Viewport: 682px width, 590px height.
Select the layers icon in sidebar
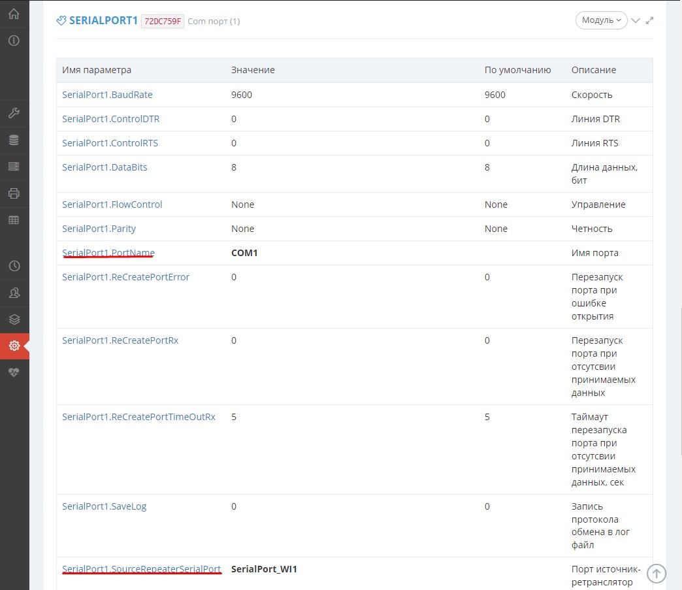coord(14,320)
